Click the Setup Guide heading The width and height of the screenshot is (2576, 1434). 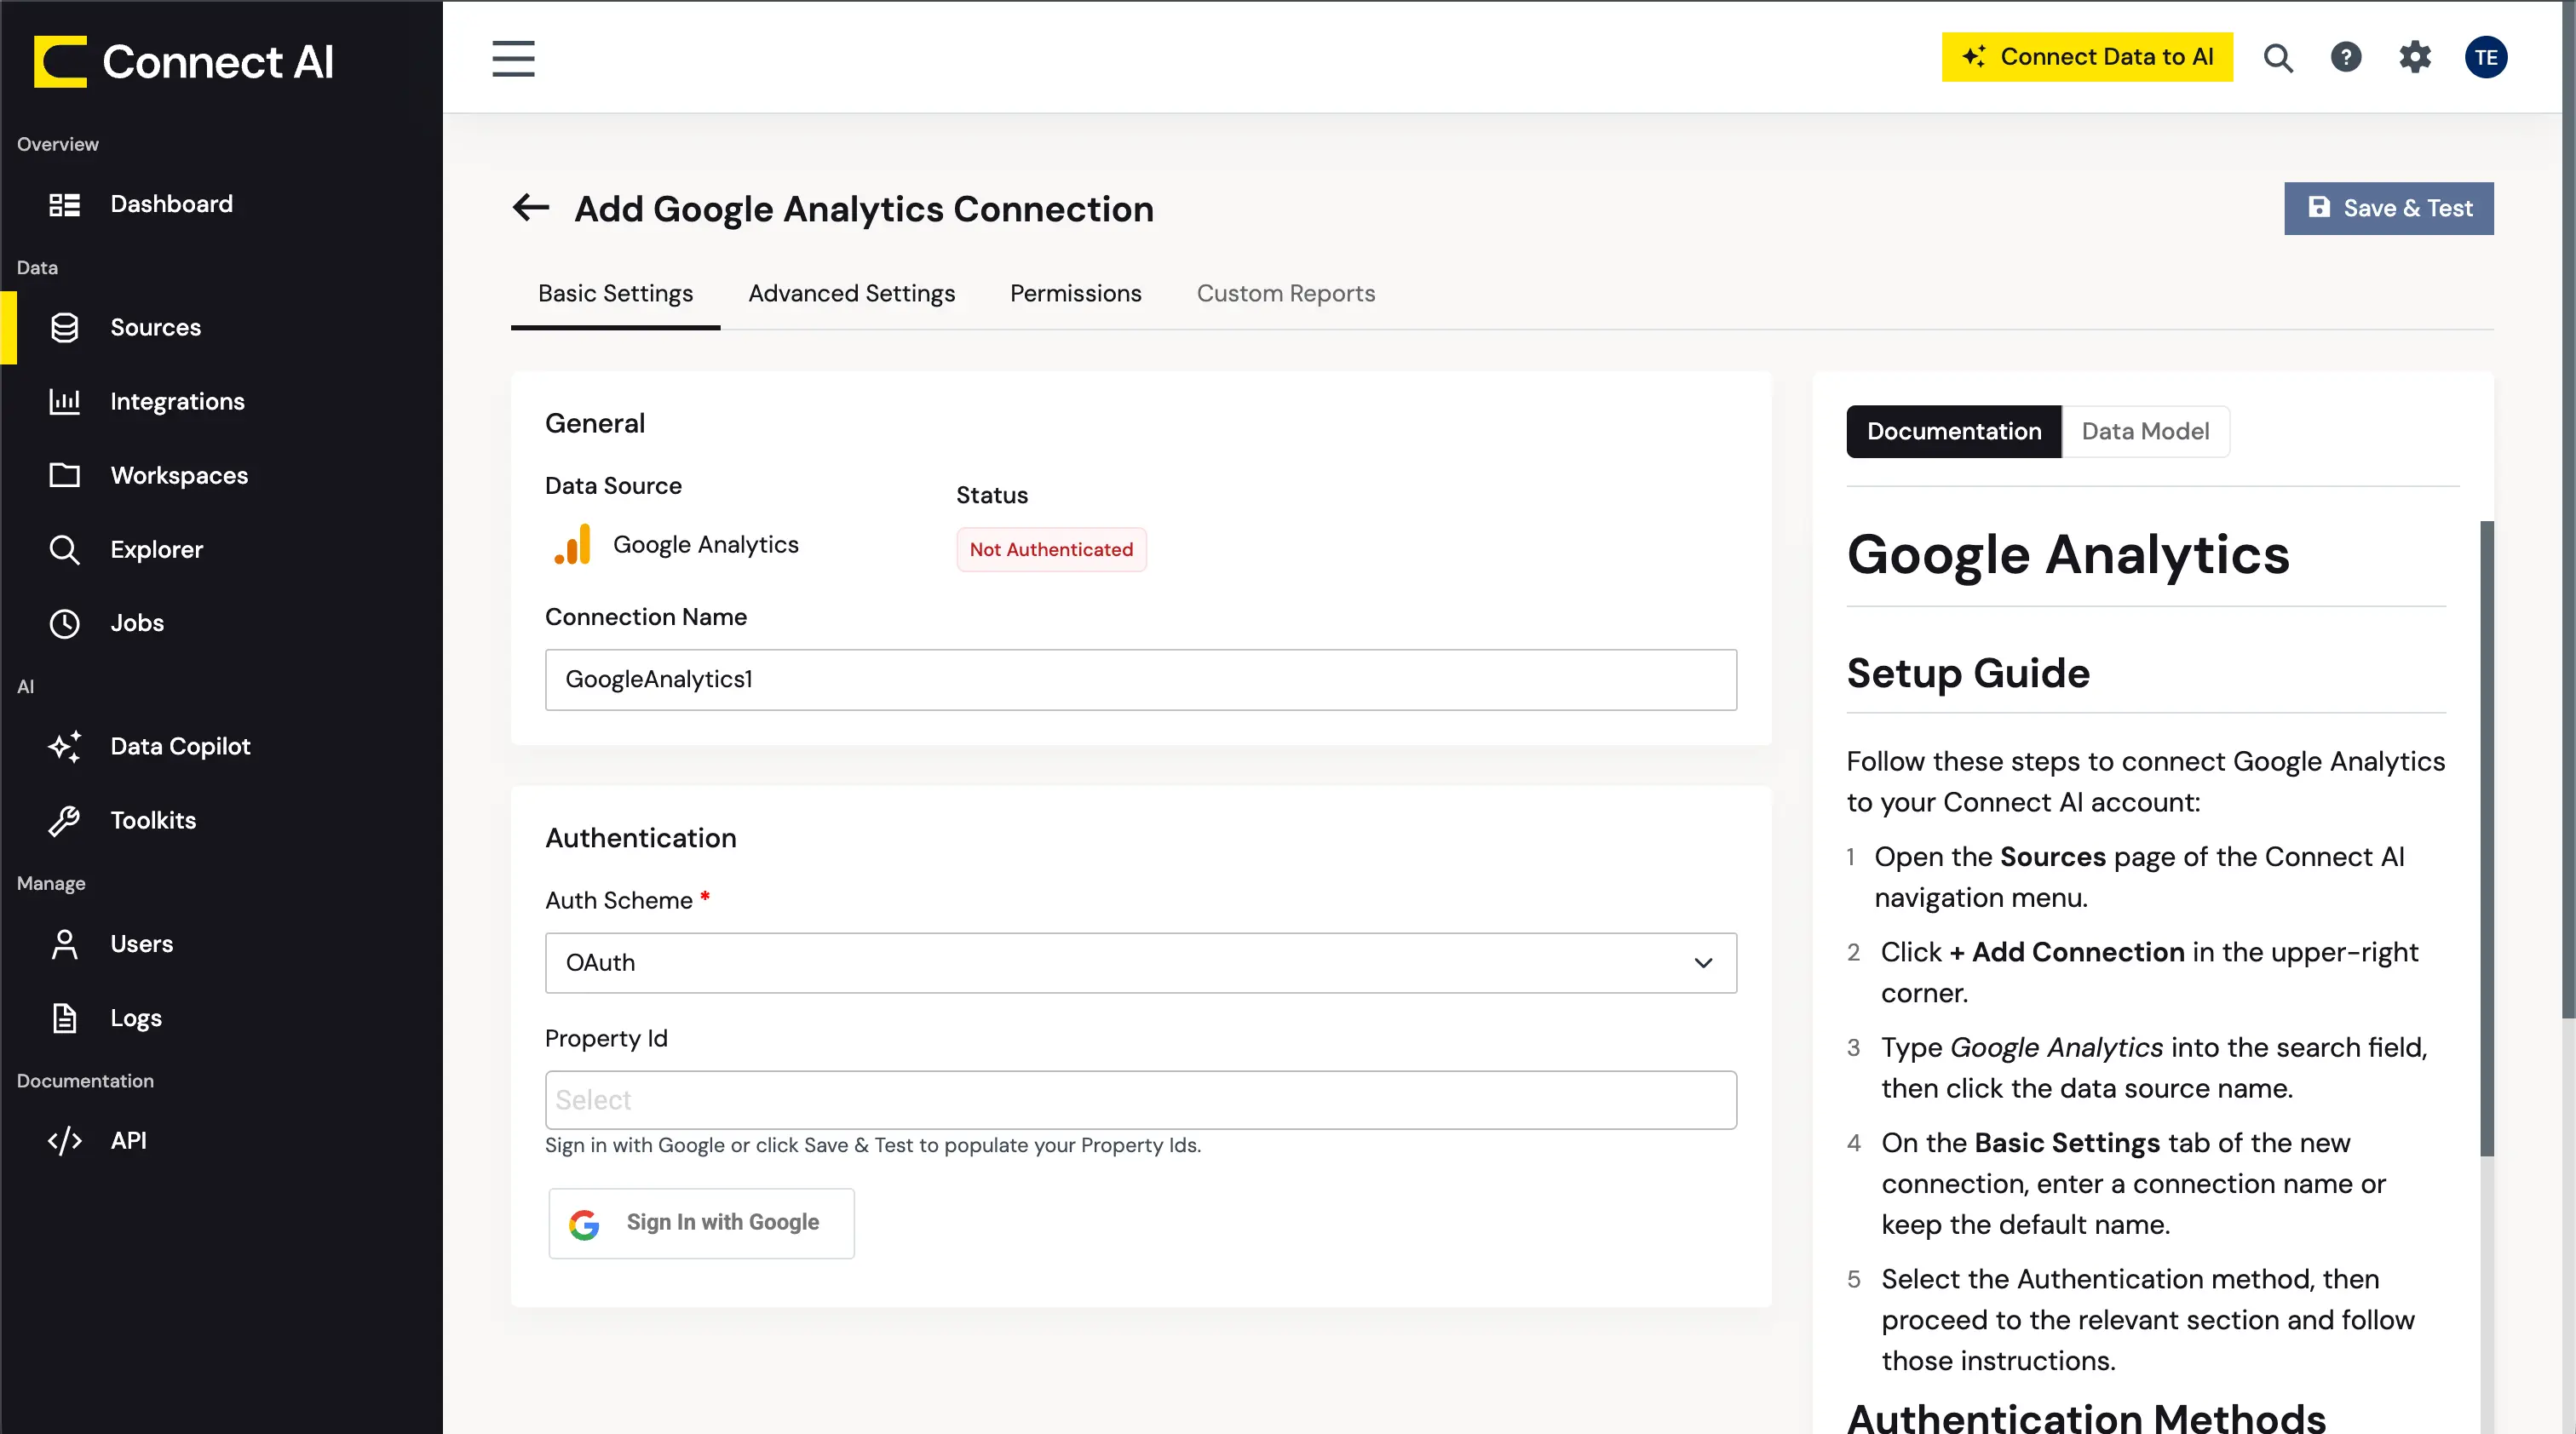(1968, 674)
